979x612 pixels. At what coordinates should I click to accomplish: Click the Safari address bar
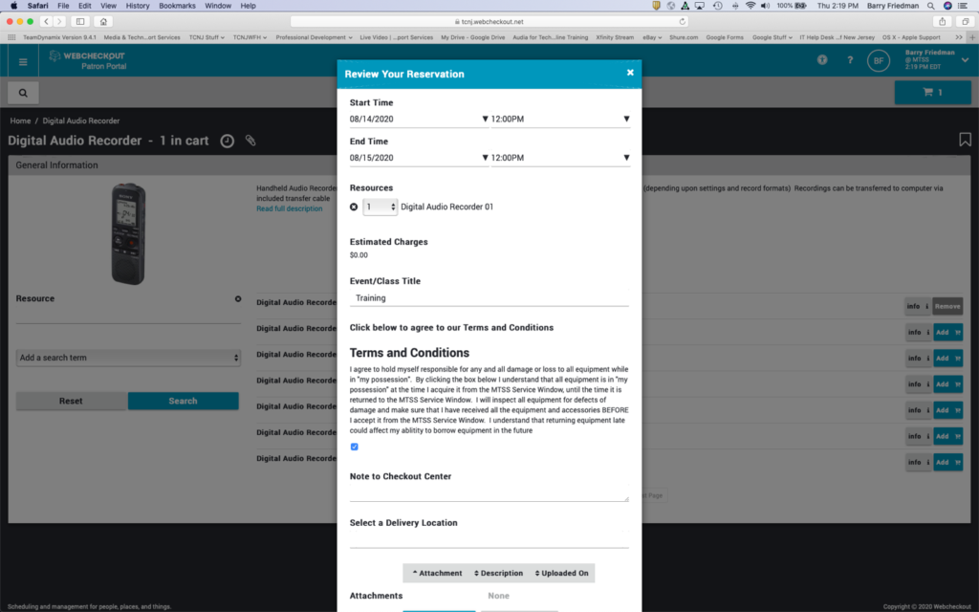[489, 21]
